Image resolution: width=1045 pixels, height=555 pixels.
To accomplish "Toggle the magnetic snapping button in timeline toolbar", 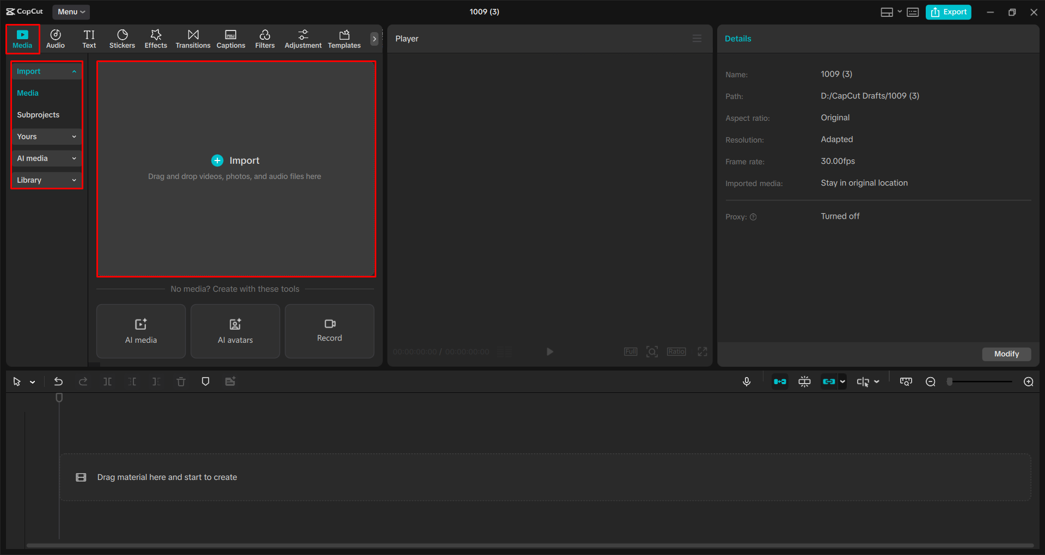I will 779,381.
